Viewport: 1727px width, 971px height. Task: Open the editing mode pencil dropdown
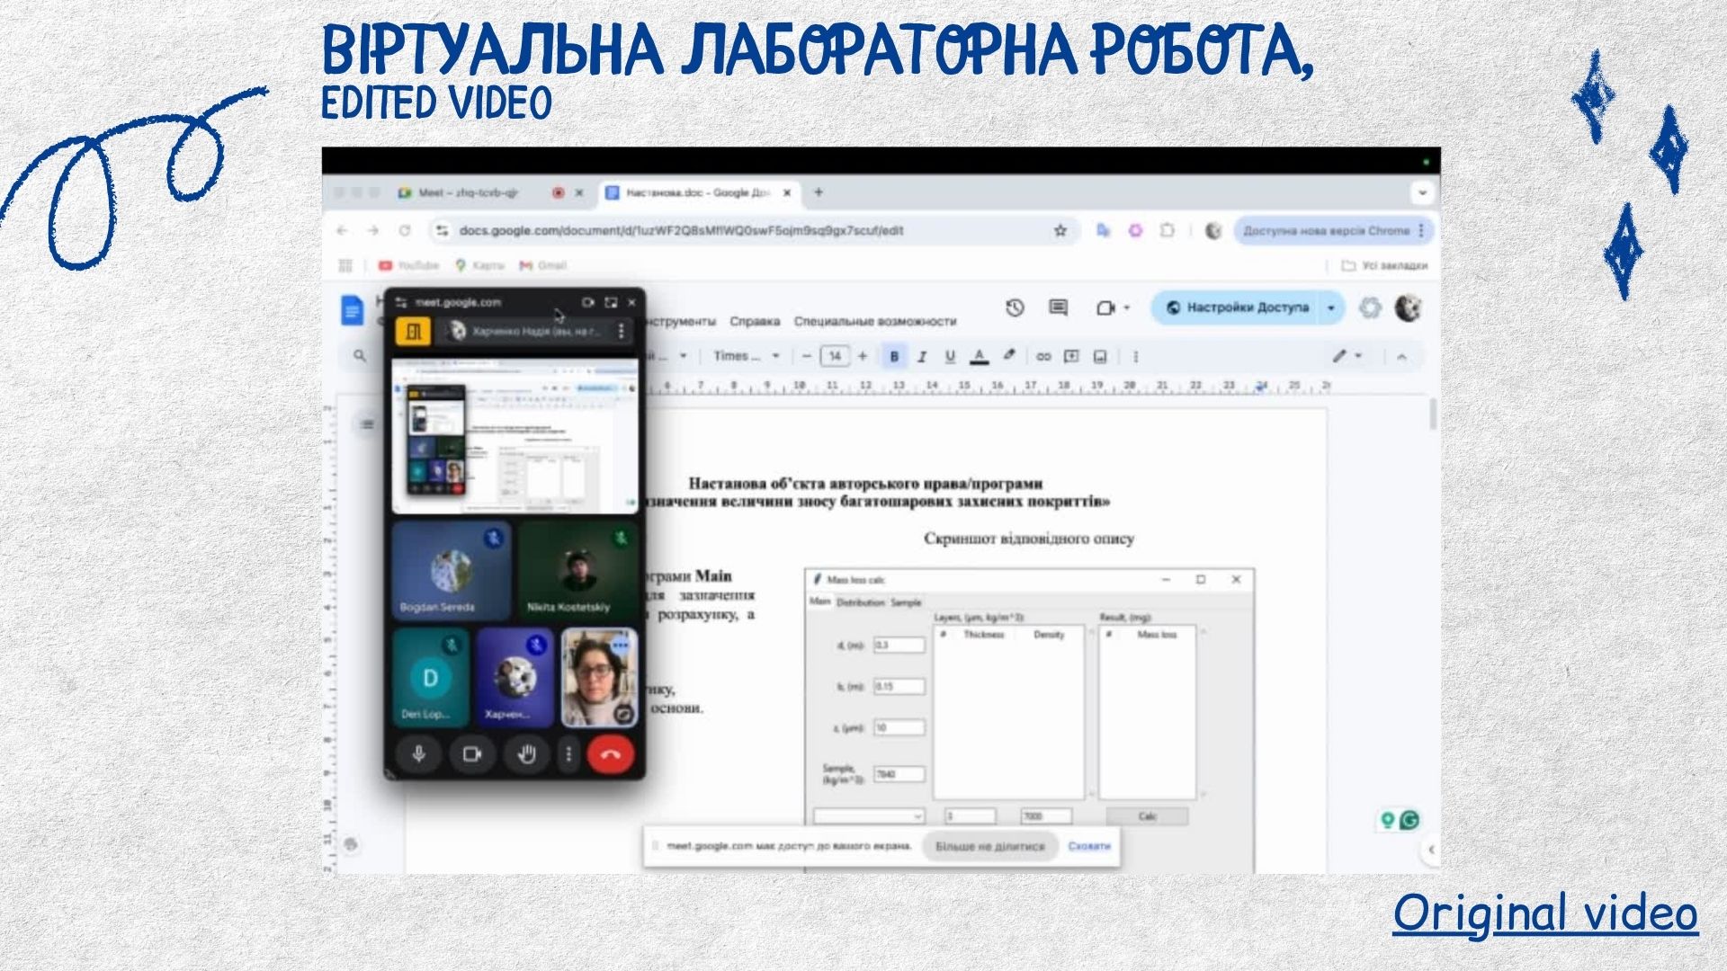1347,356
